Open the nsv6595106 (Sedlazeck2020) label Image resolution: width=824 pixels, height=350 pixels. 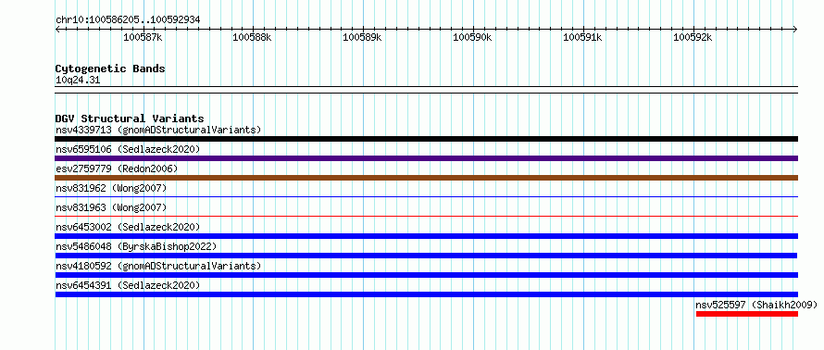coord(128,149)
